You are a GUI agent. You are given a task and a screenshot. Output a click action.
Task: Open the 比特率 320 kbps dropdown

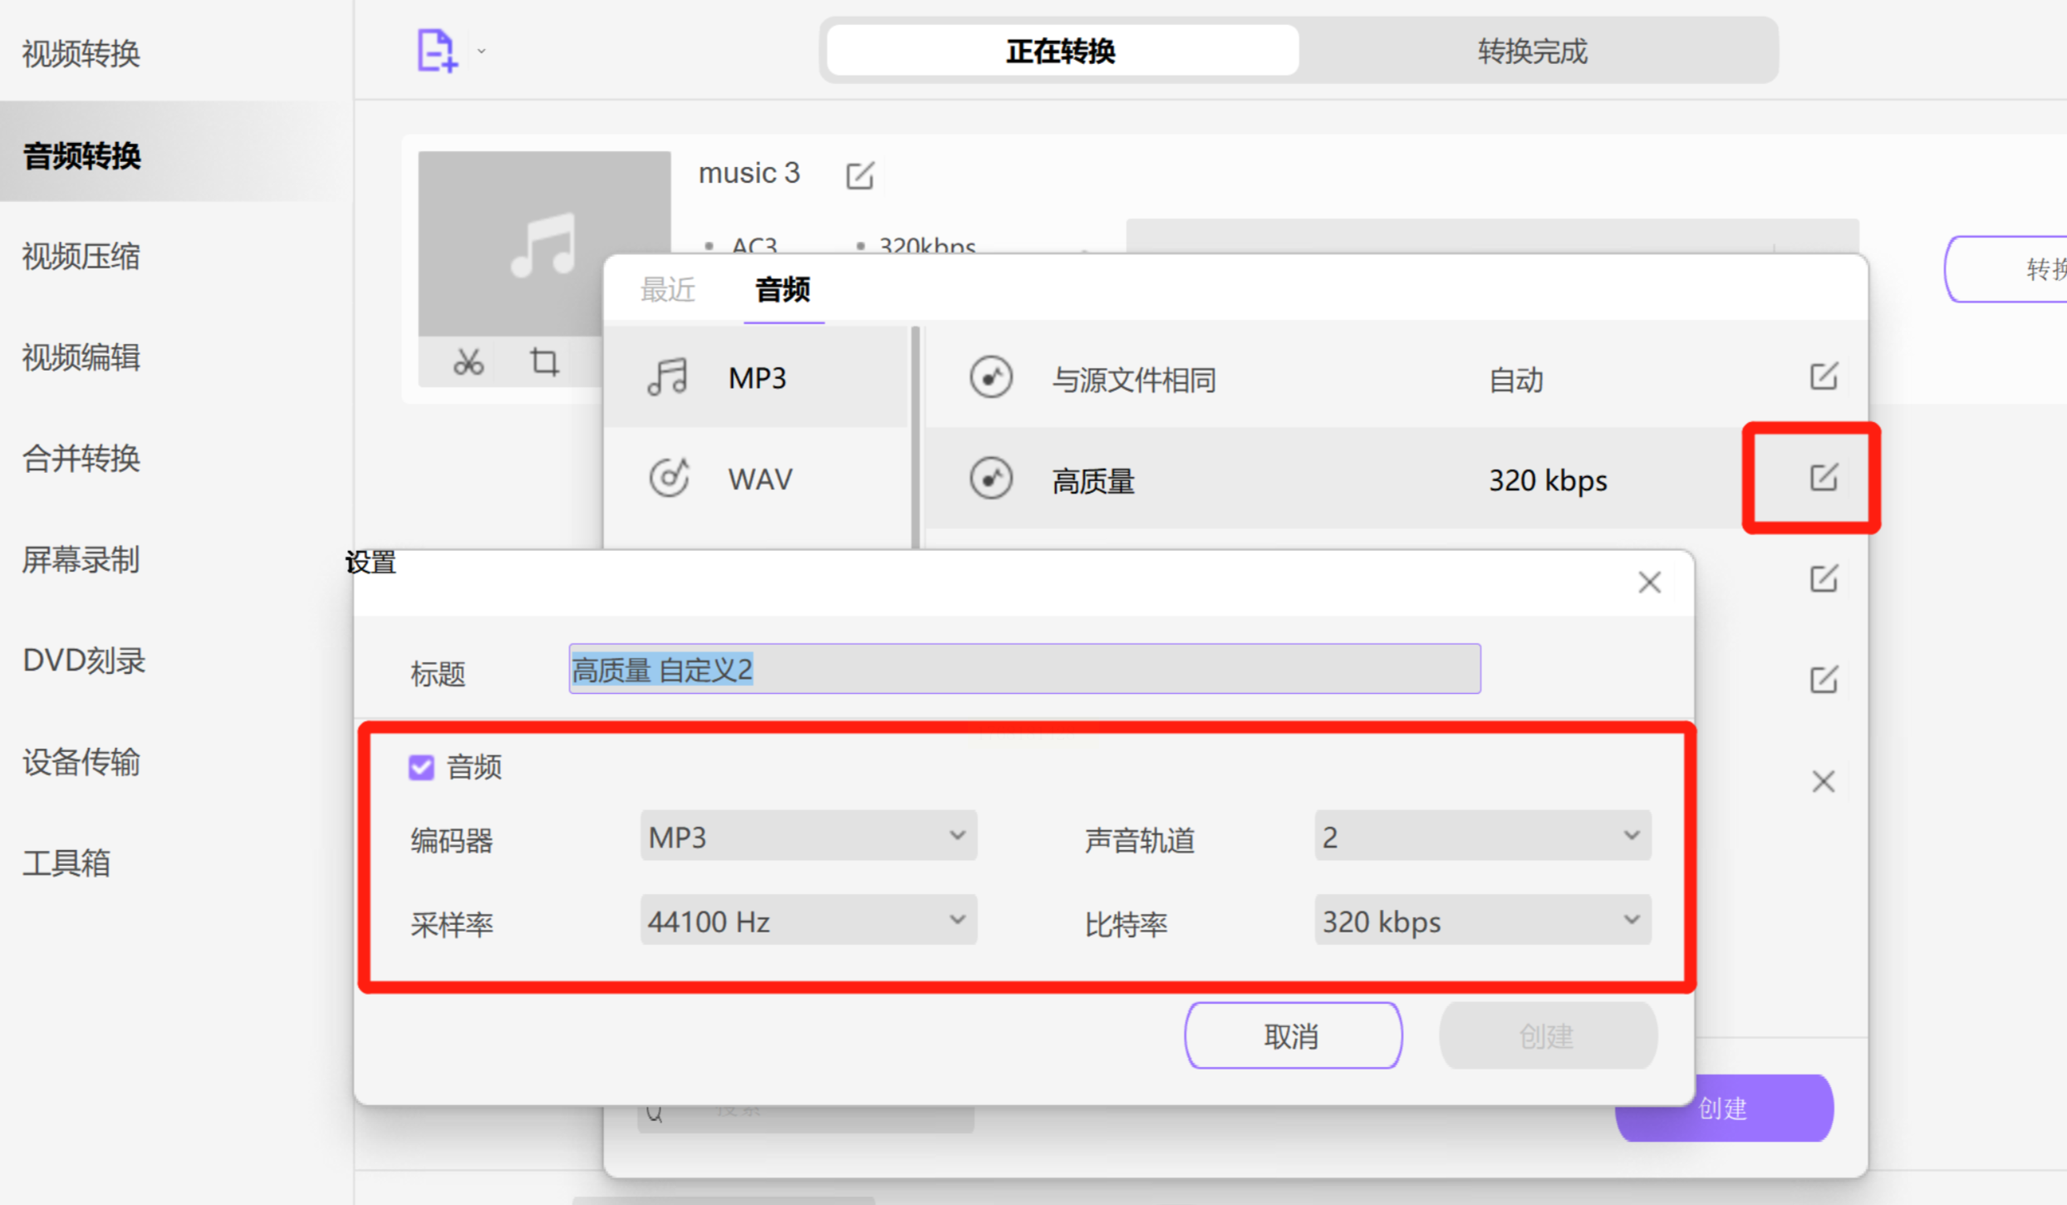(1482, 921)
